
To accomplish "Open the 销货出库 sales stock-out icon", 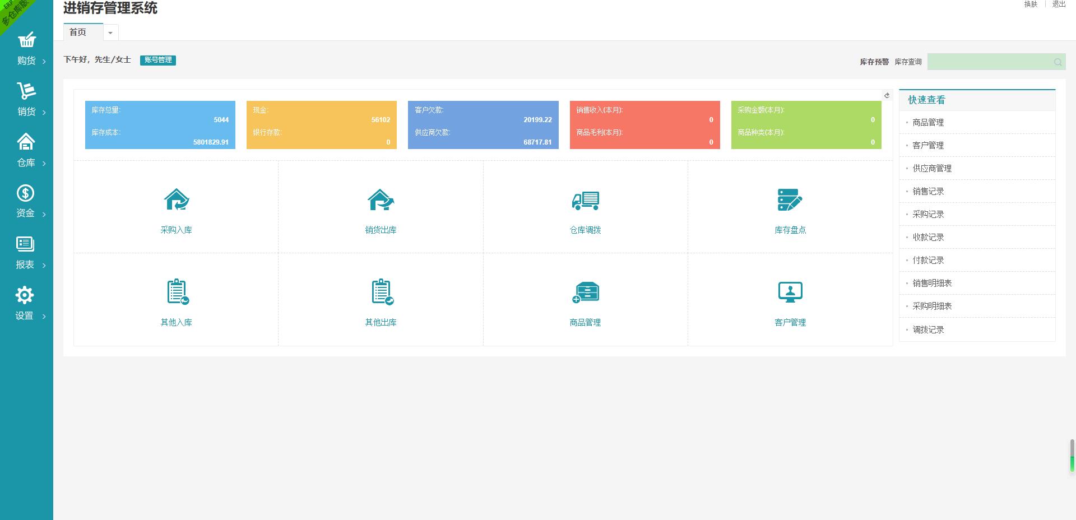I will pyautogui.click(x=381, y=199).
